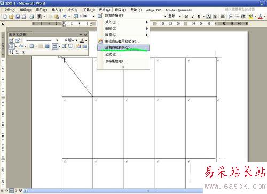Open the 工具 (Tools) menu

point(89,10)
